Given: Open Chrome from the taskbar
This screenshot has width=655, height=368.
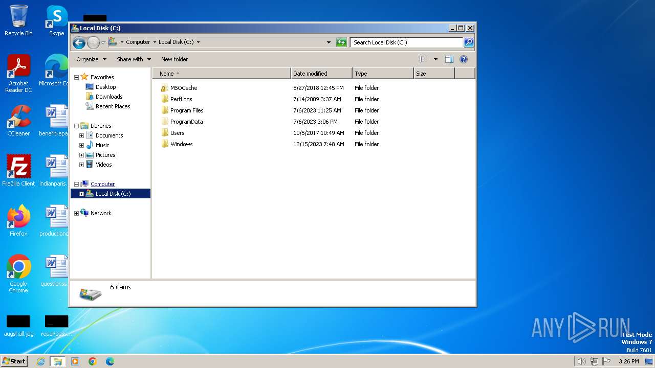Looking at the screenshot, I should (x=93, y=361).
